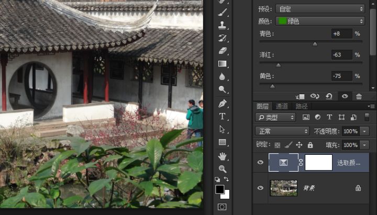
Task: Open the colors dropdown showing 绿色
Action: click(320, 21)
